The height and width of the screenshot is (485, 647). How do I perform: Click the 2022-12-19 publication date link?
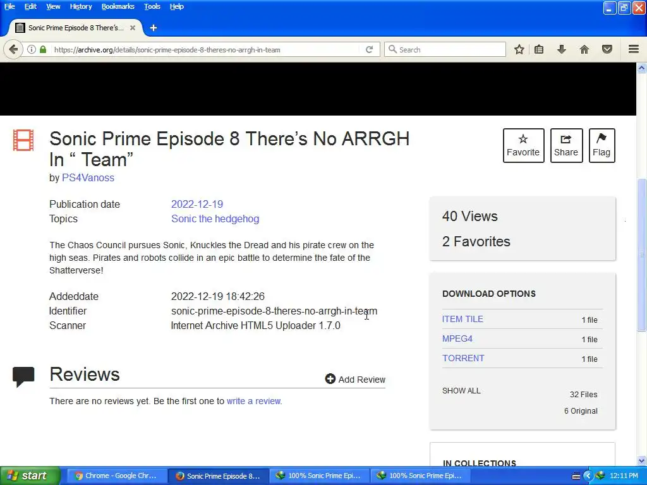point(197,204)
